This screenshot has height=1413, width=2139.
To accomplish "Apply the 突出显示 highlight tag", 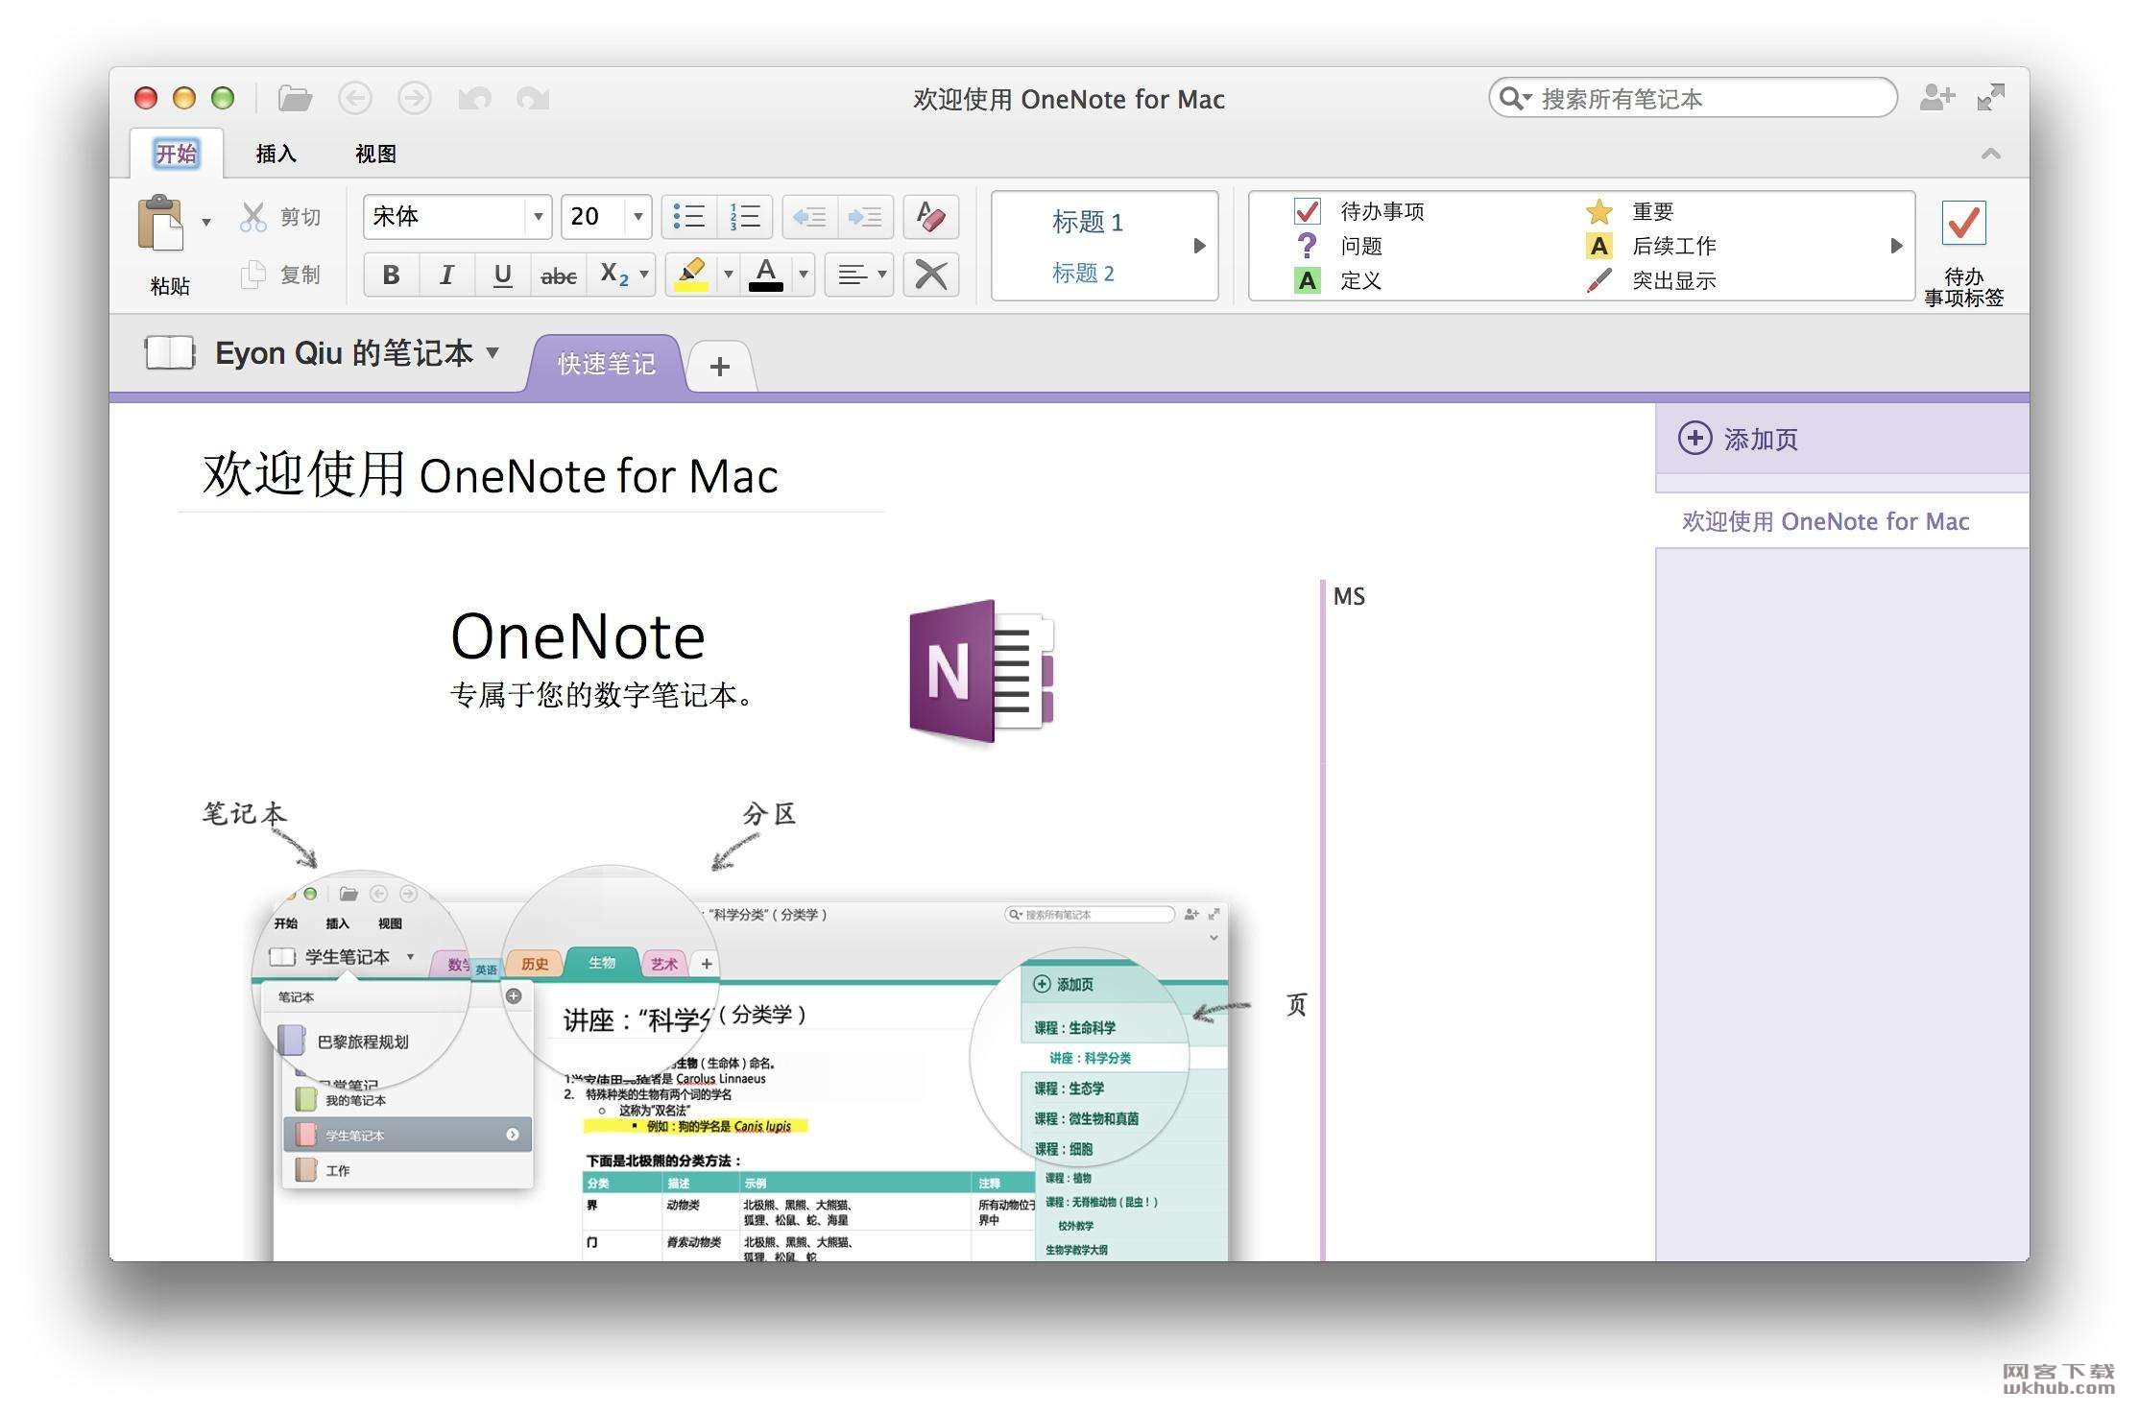I will click(x=1650, y=280).
